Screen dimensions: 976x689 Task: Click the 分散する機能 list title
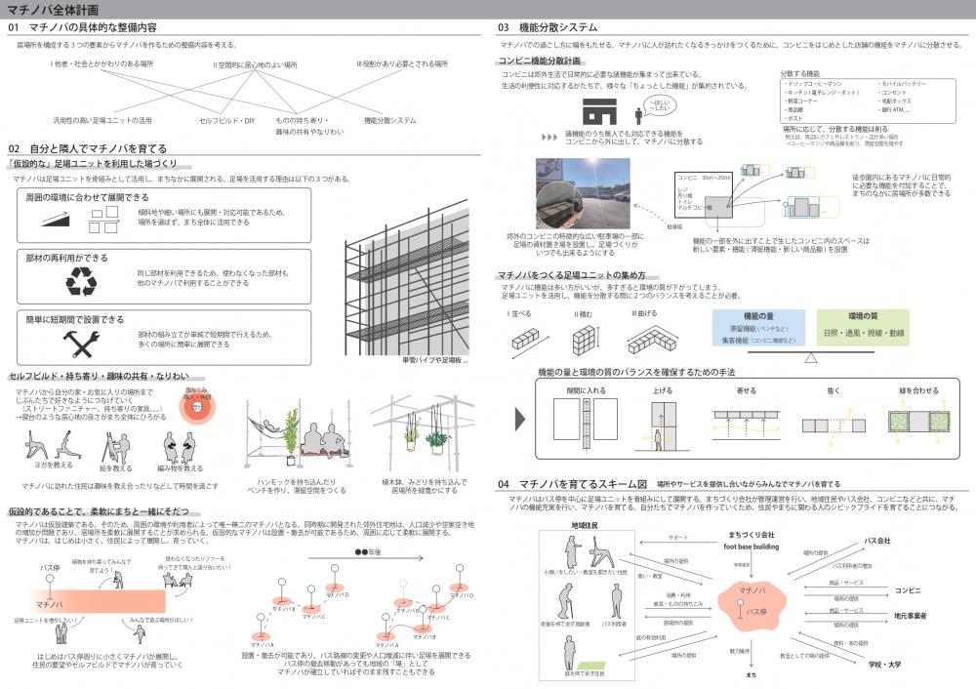(x=800, y=73)
